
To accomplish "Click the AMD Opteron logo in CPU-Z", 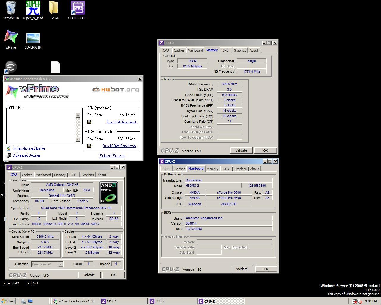I will point(108,193).
